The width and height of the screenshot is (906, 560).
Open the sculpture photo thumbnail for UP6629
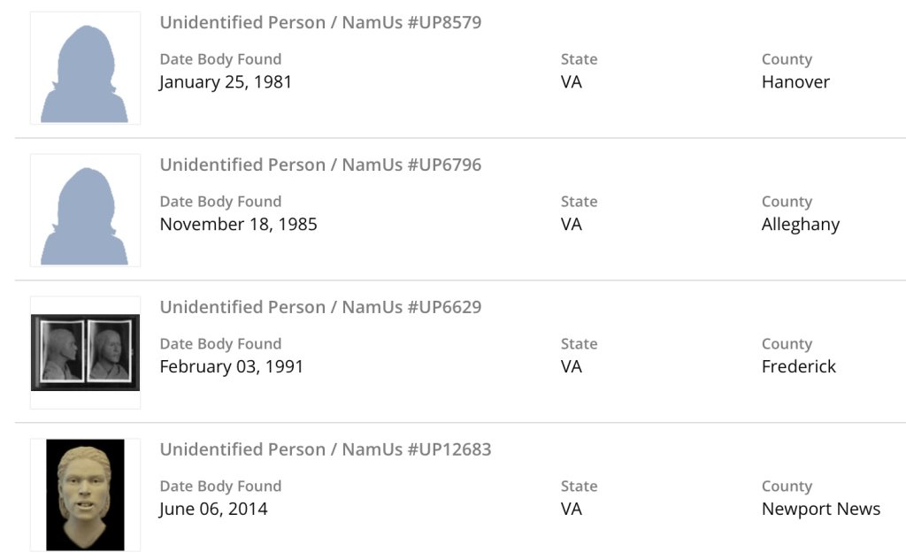point(85,352)
